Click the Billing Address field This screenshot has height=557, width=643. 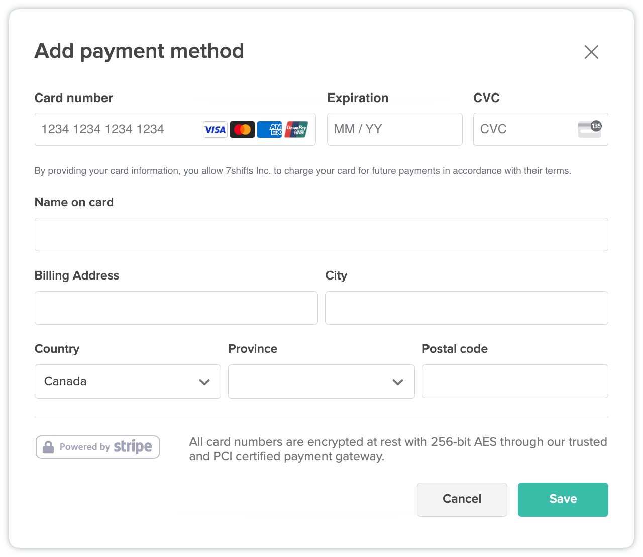(176, 308)
